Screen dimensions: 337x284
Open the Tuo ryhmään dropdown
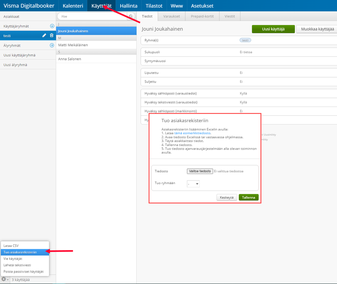193,184
